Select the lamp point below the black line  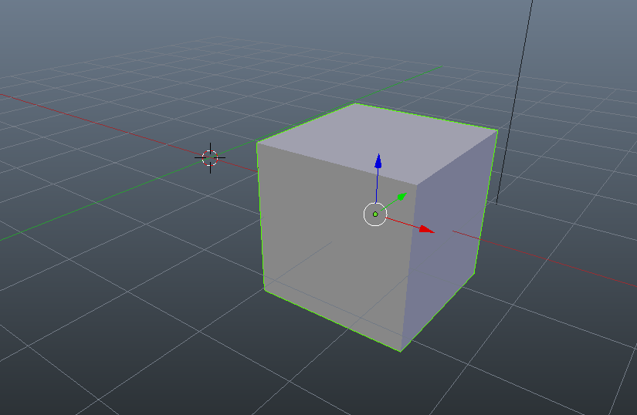[496, 203]
